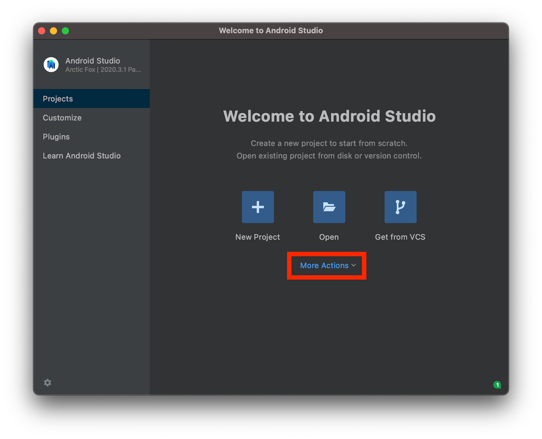Expand the More Actions dropdown

(x=328, y=265)
